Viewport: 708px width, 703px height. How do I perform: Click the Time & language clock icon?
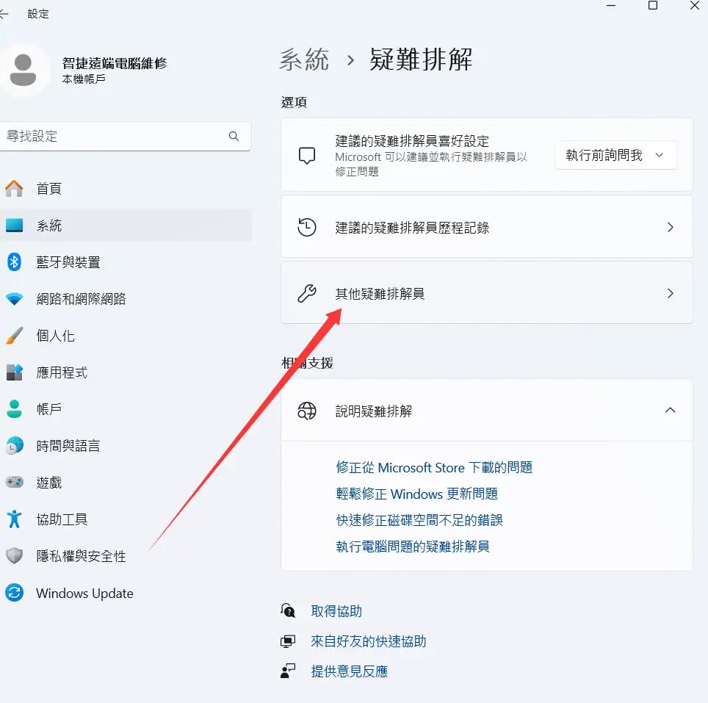coord(14,446)
